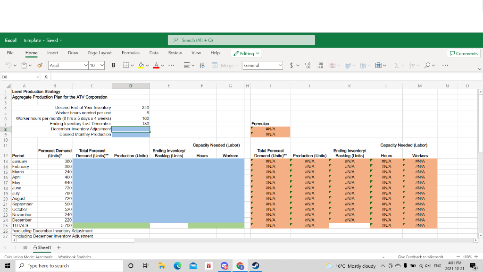Change the Font Color
This screenshot has width=483, height=272.
click(x=156, y=65)
